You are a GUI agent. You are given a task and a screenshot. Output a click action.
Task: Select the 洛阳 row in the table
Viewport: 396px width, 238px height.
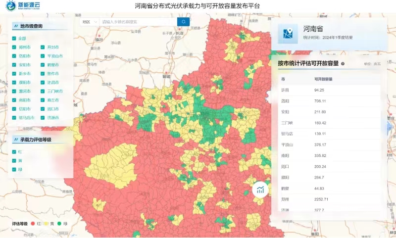click(x=327, y=101)
